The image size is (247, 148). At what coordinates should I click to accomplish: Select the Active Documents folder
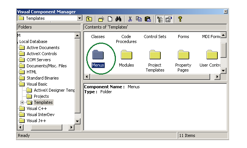coord(43,48)
